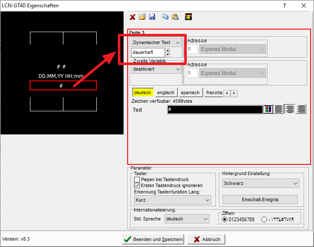The image size is (314, 247).
Task: Set text alignment to left
Action: click(x=279, y=109)
